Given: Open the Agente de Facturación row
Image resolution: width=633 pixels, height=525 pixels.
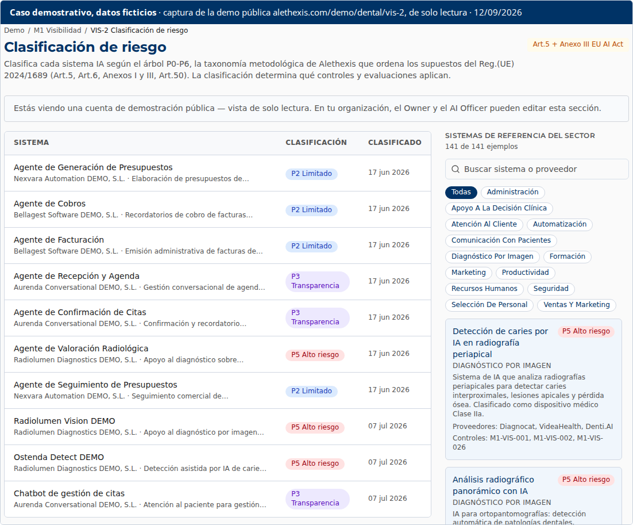Looking at the screenshot, I should pyautogui.click(x=218, y=246).
